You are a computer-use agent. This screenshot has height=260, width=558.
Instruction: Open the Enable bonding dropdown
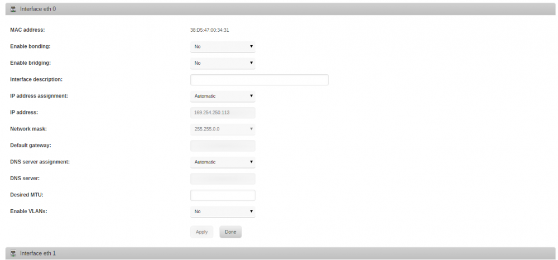(223, 47)
